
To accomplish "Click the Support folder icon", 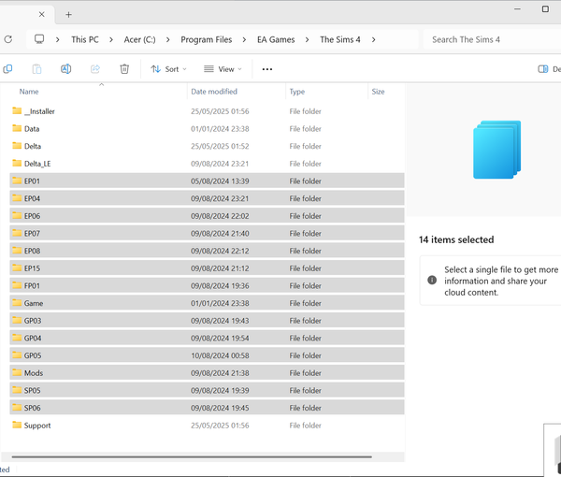I will point(17,425).
